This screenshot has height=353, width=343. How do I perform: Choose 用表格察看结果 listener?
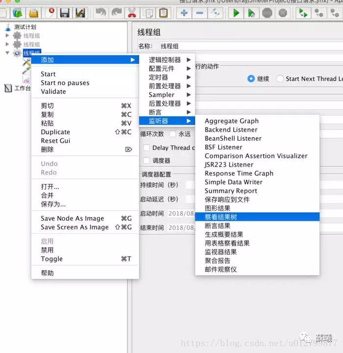coord(257,243)
